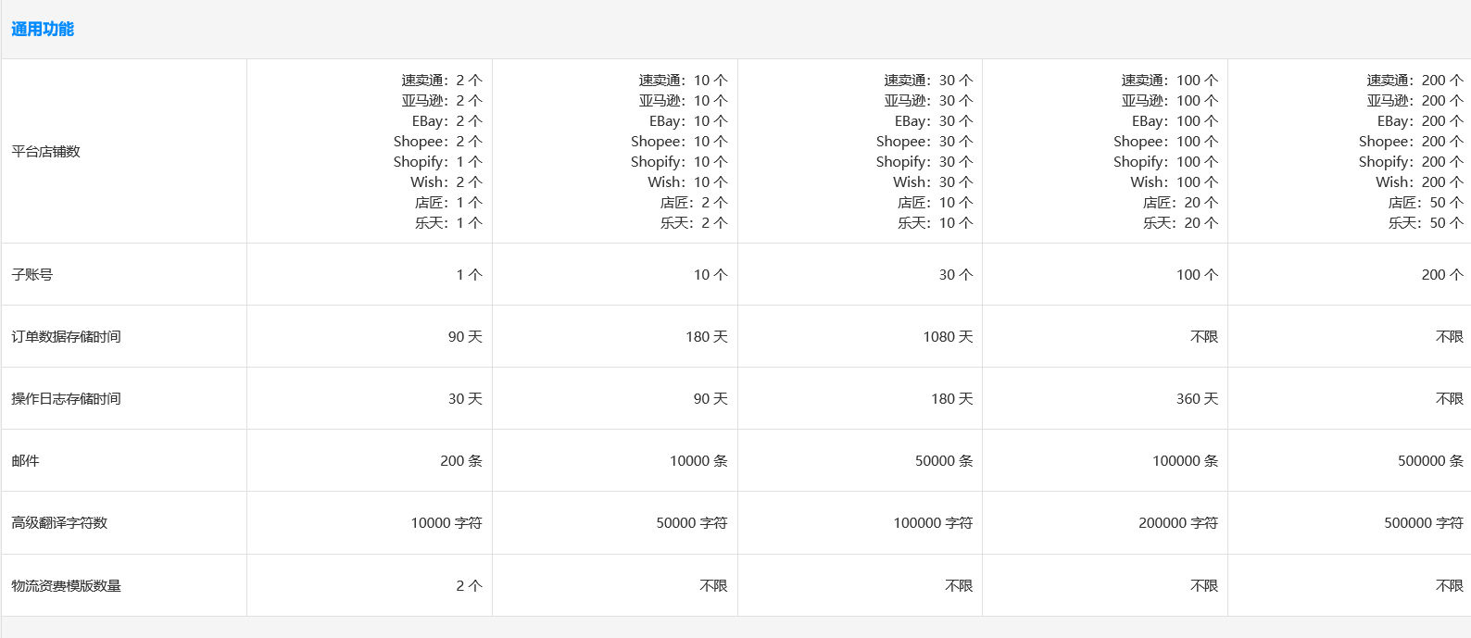Select the EBay: 10 个 entry

tap(688, 121)
